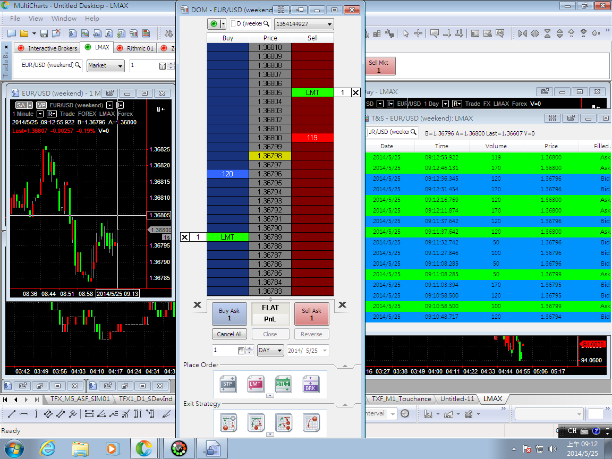Select the TXF_M1_Touchance workspace tab

pyautogui.click(x=401, y=399)
